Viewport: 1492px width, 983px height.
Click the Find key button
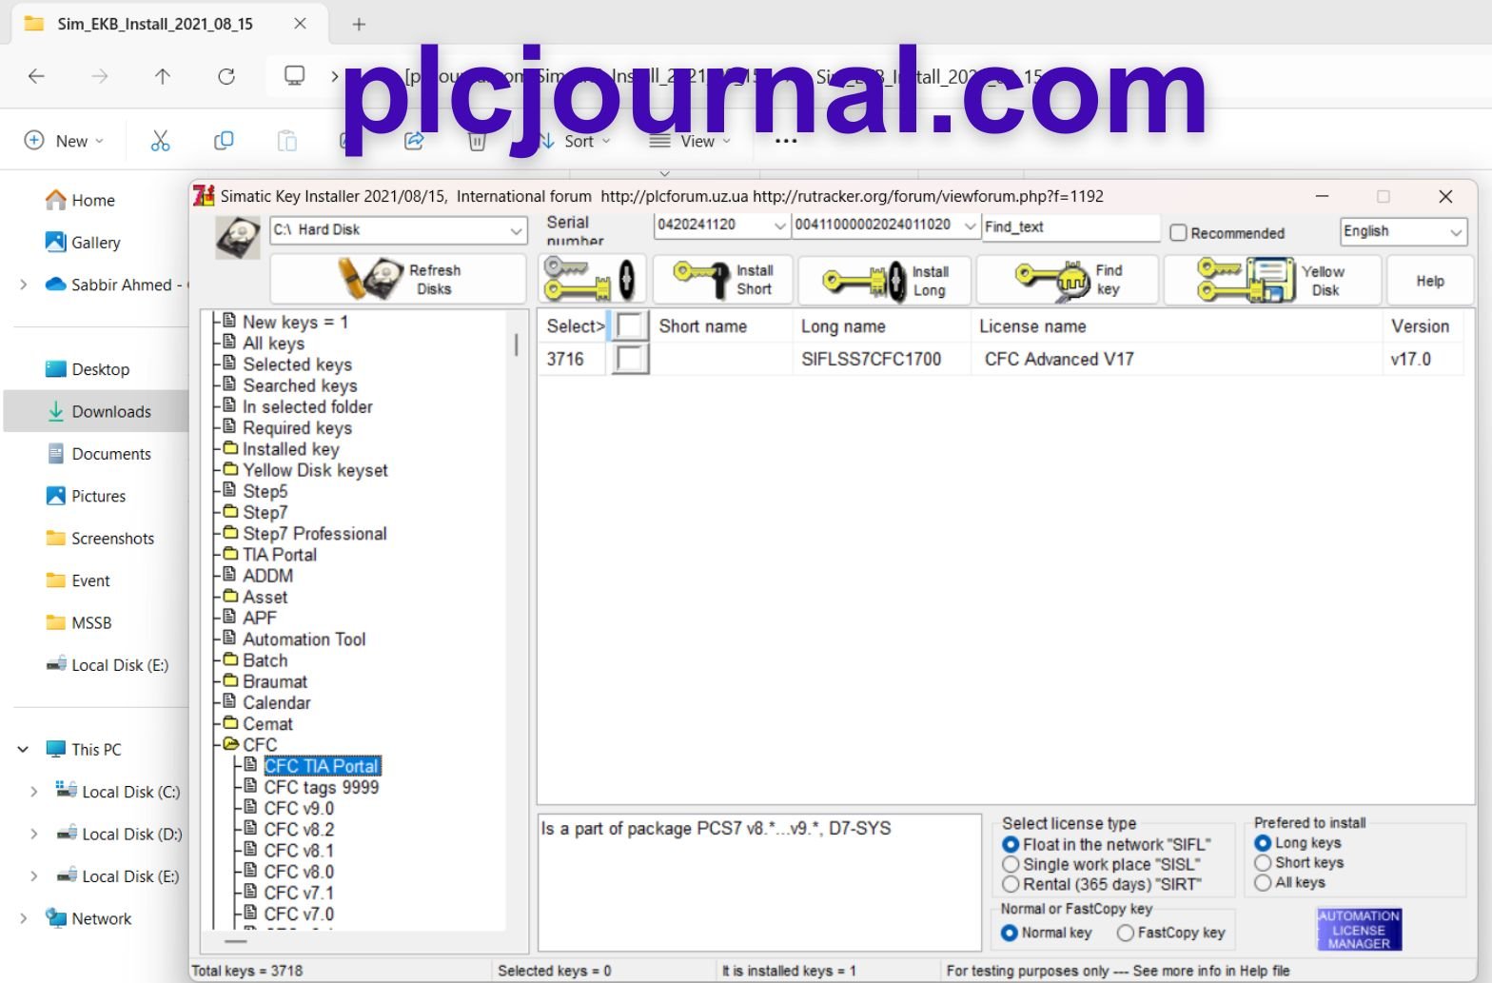point(1068,280)
